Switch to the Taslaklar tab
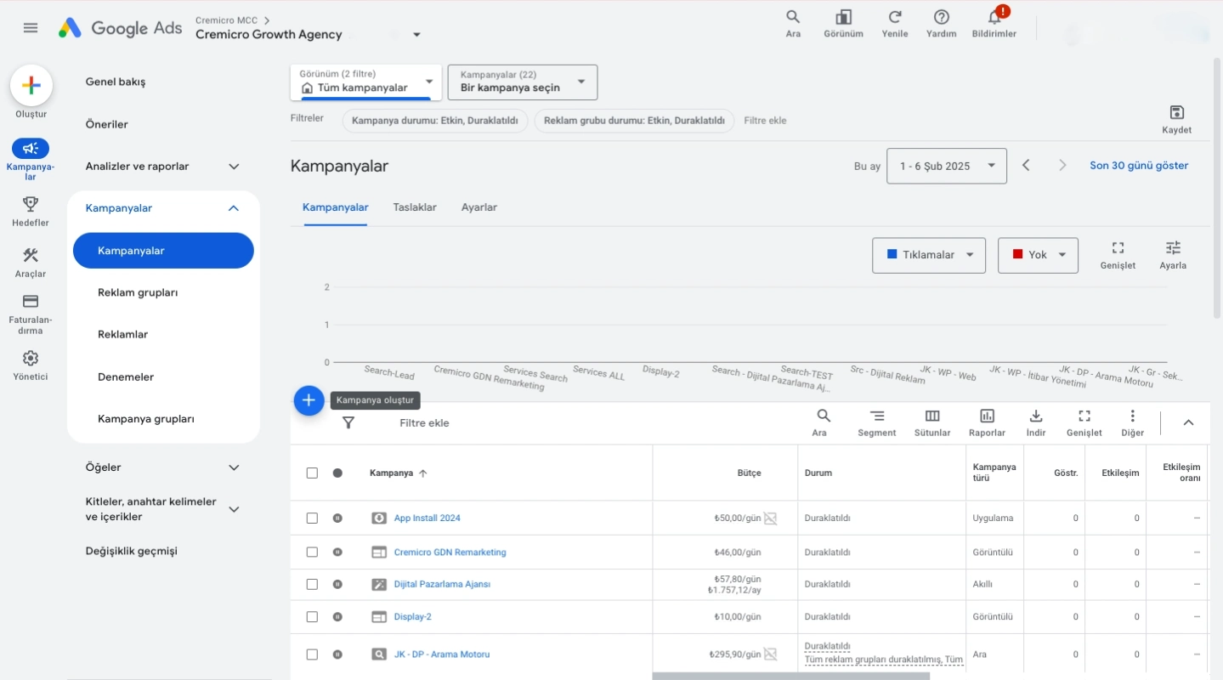 415,207
